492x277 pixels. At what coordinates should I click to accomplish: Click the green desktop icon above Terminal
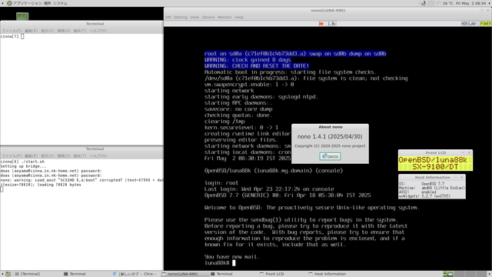pyautogui.click(x=22, y=16)
